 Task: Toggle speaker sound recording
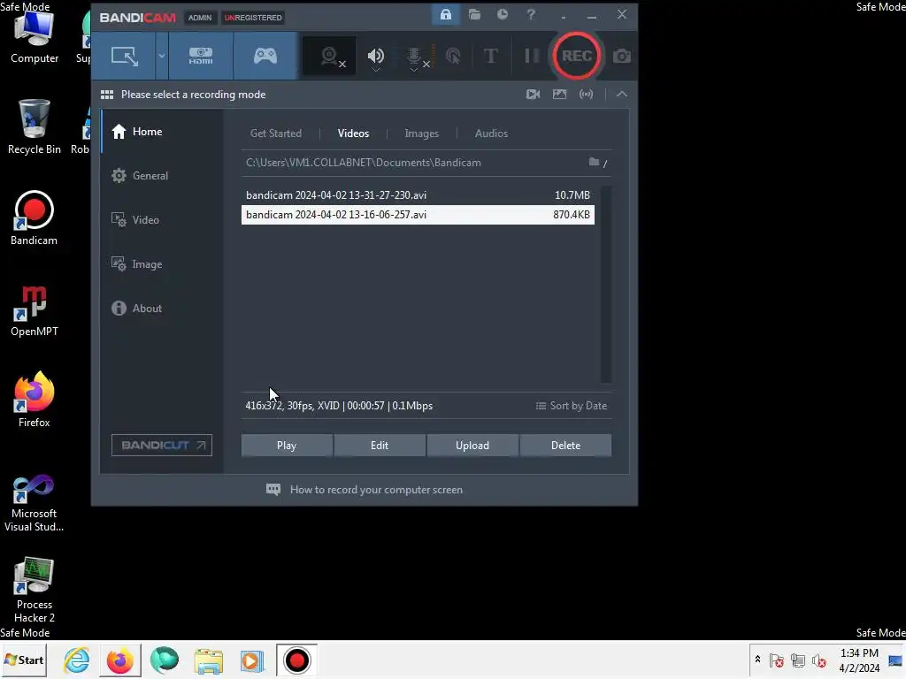pos(375,56)
